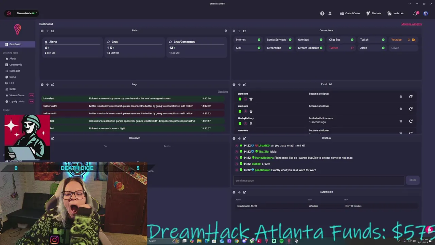This screenshot has width=435, height=245.
Task: Click the Chatbox widget move handle
Action: coord(239,138)
